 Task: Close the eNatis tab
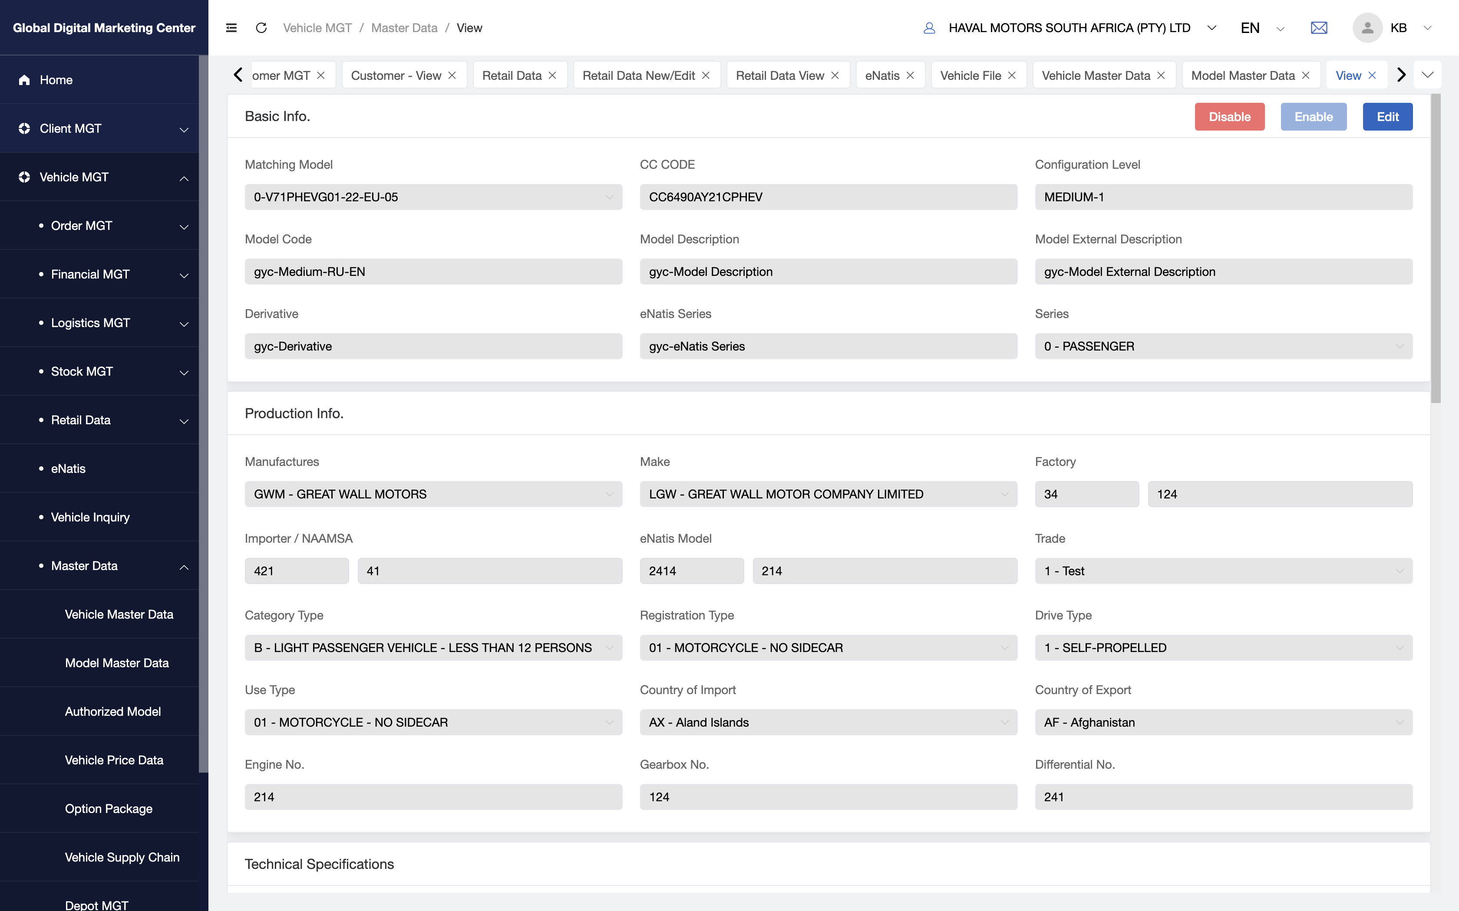(x=911, y=75)
